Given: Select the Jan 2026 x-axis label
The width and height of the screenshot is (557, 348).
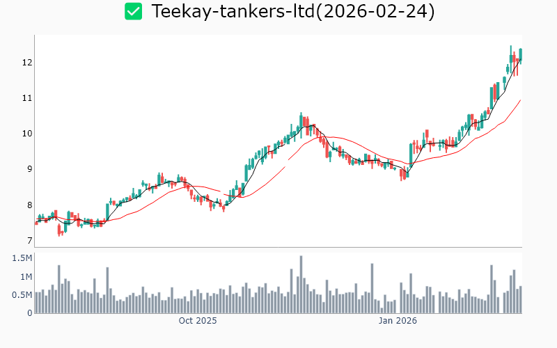Looking at the screenshot, I should 398,321.
